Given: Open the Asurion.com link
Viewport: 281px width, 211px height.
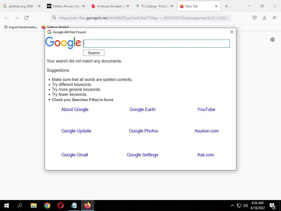Looking at the screenshot, I should 206,131.
